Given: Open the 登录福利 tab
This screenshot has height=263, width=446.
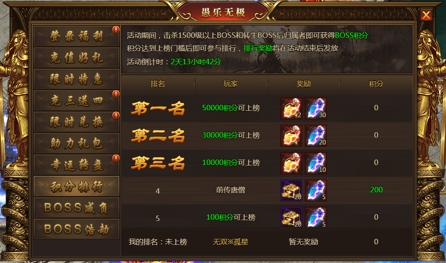Looking at the screenshot, I should [76, 36].
